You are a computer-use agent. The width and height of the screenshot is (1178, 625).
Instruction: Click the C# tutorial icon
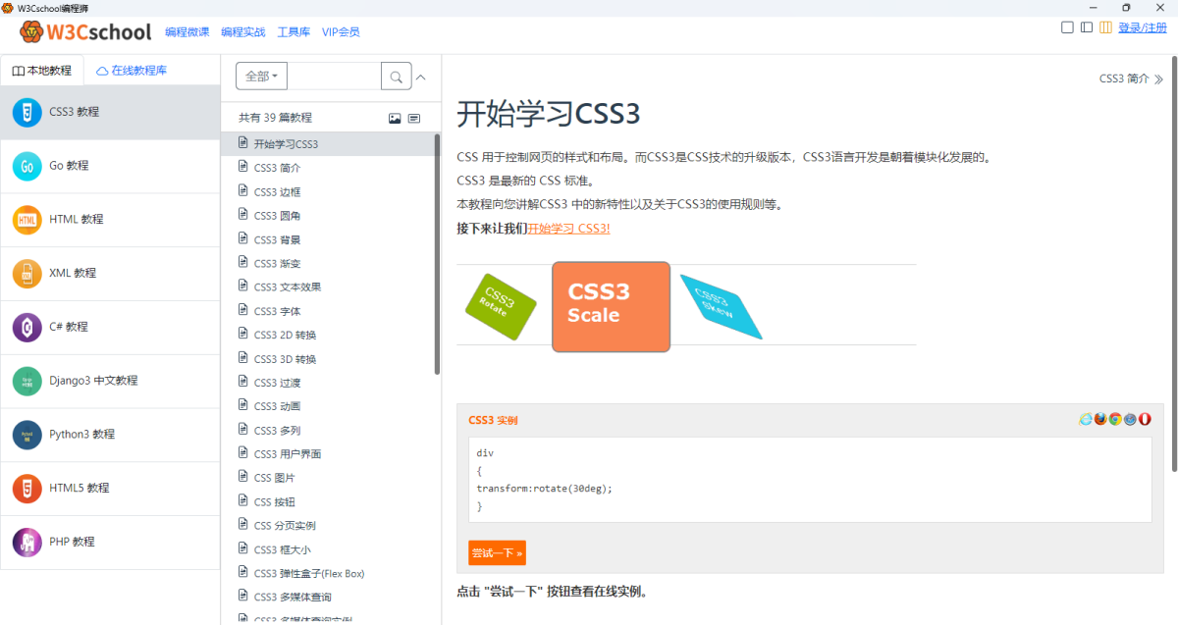[x=27, y=327]
